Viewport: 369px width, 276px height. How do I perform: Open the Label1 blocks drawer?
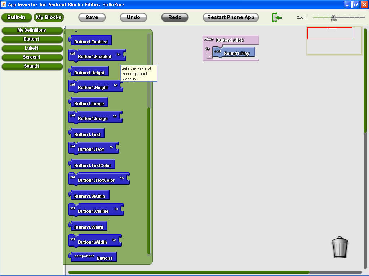[x=32, y=48]
